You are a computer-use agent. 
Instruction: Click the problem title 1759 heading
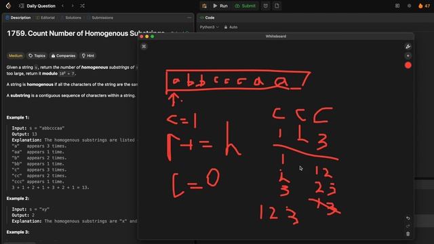pos(86,33)
